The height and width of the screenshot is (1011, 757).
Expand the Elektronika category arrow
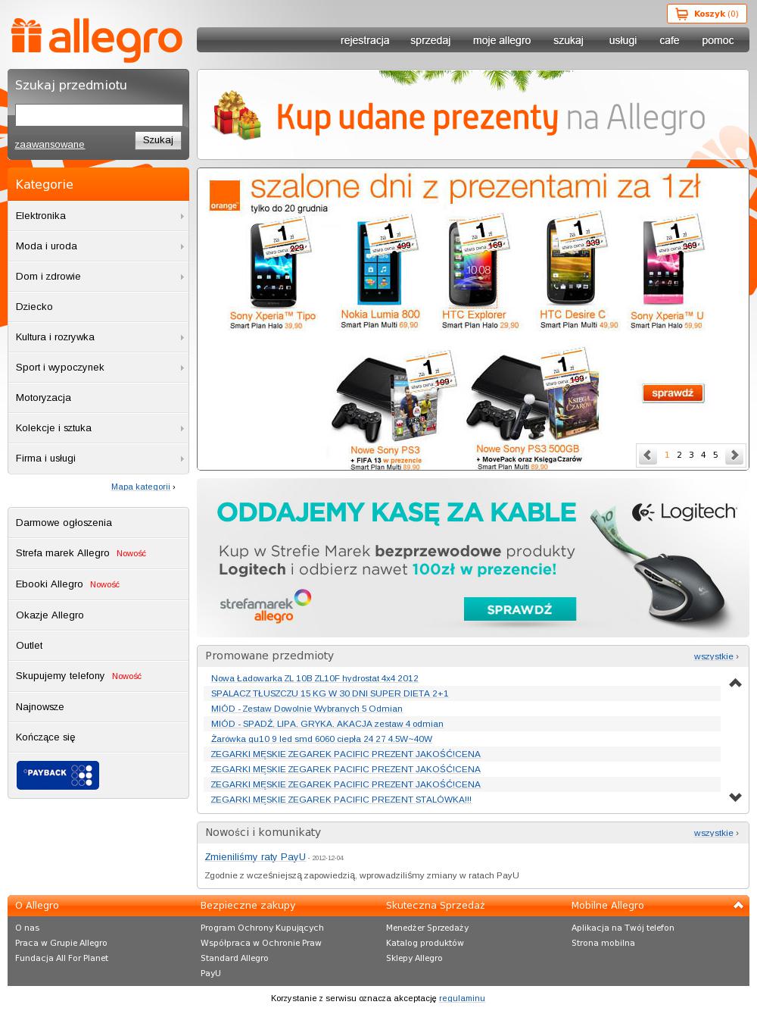[182, 216]
